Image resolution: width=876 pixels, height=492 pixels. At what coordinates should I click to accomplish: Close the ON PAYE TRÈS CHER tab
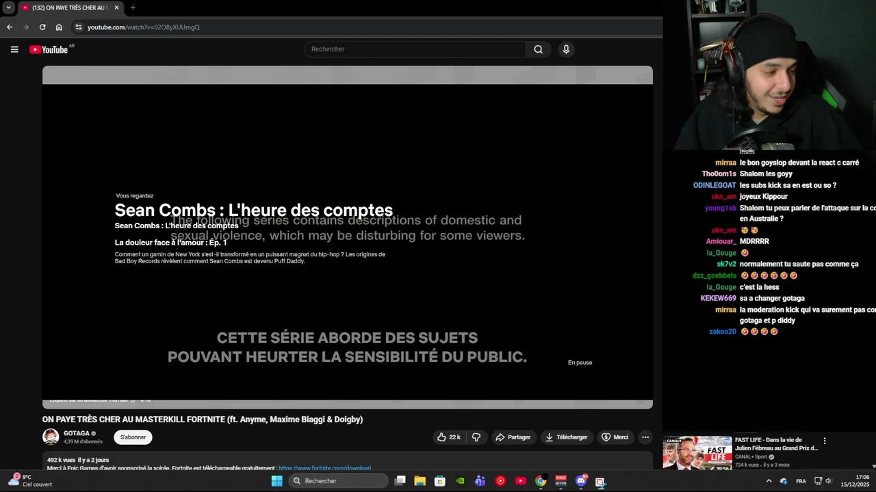(x=116, y=8)
